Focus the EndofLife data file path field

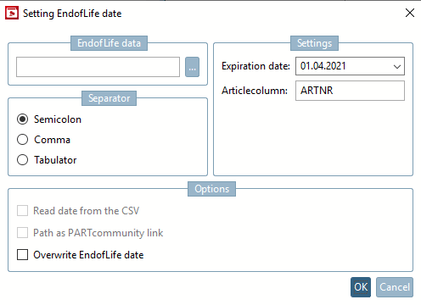pos(98,67)
